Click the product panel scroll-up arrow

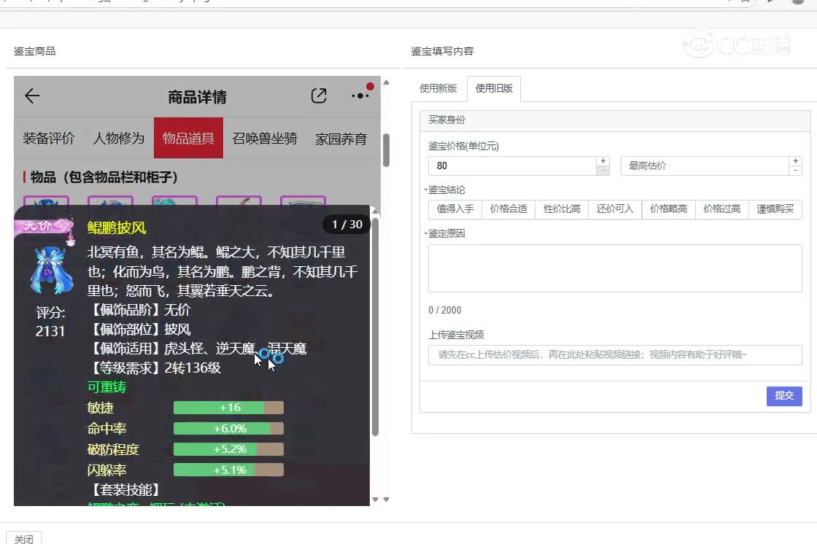pyautogui.click(x=386, y=82)
